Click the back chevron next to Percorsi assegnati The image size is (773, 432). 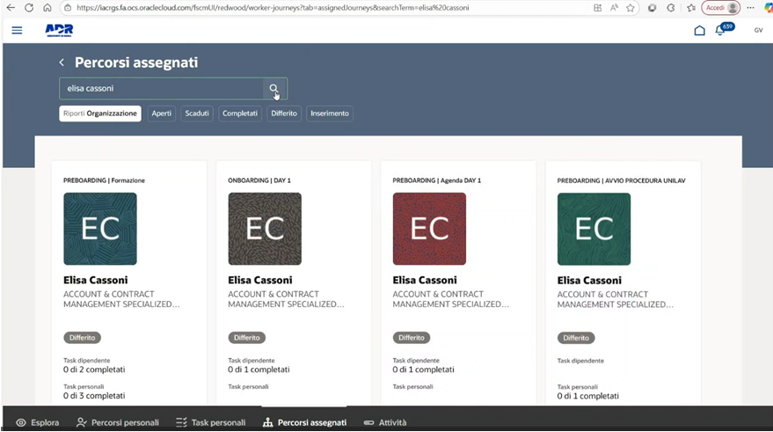(x=62, y=62)
